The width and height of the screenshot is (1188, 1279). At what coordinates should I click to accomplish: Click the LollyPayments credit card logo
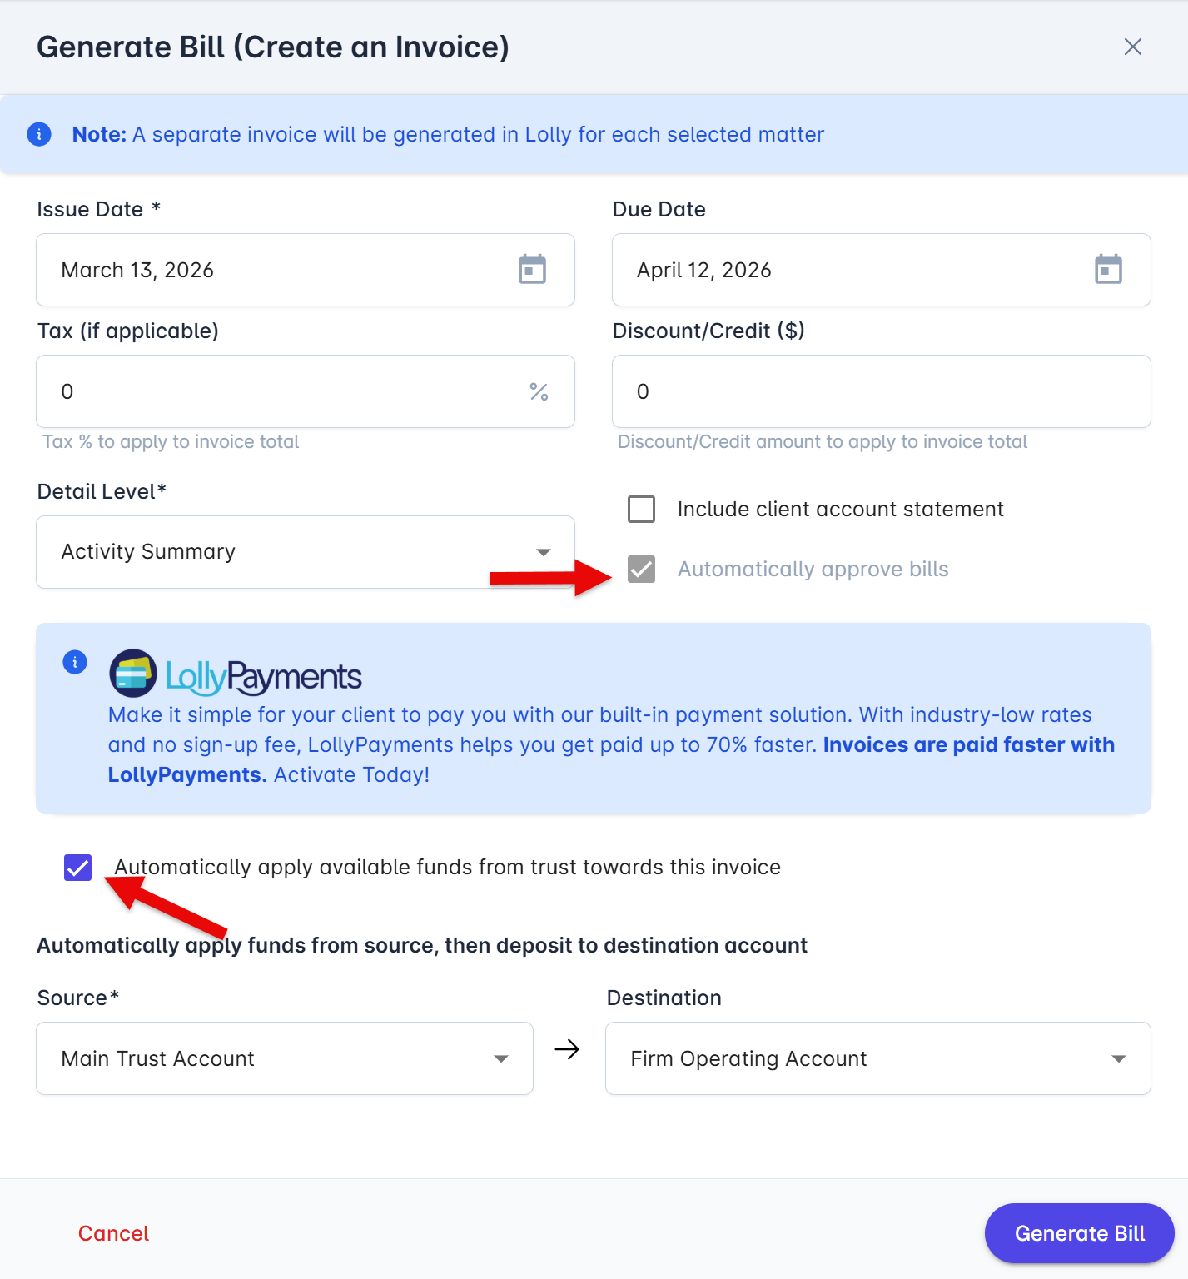(133, 673)
